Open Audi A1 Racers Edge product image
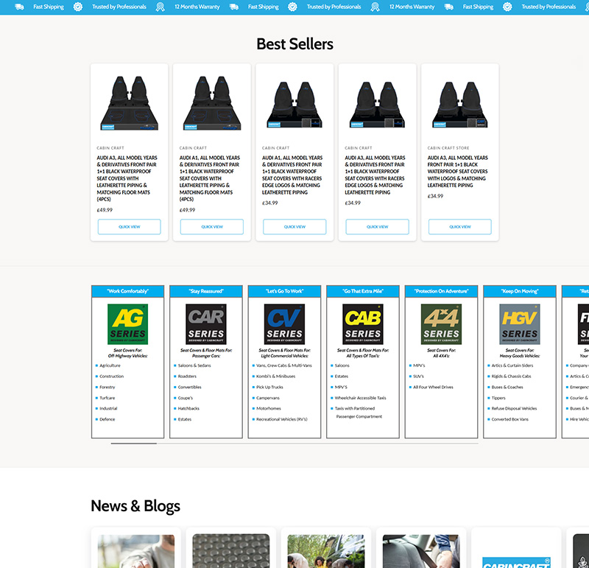 pos(294,105)
